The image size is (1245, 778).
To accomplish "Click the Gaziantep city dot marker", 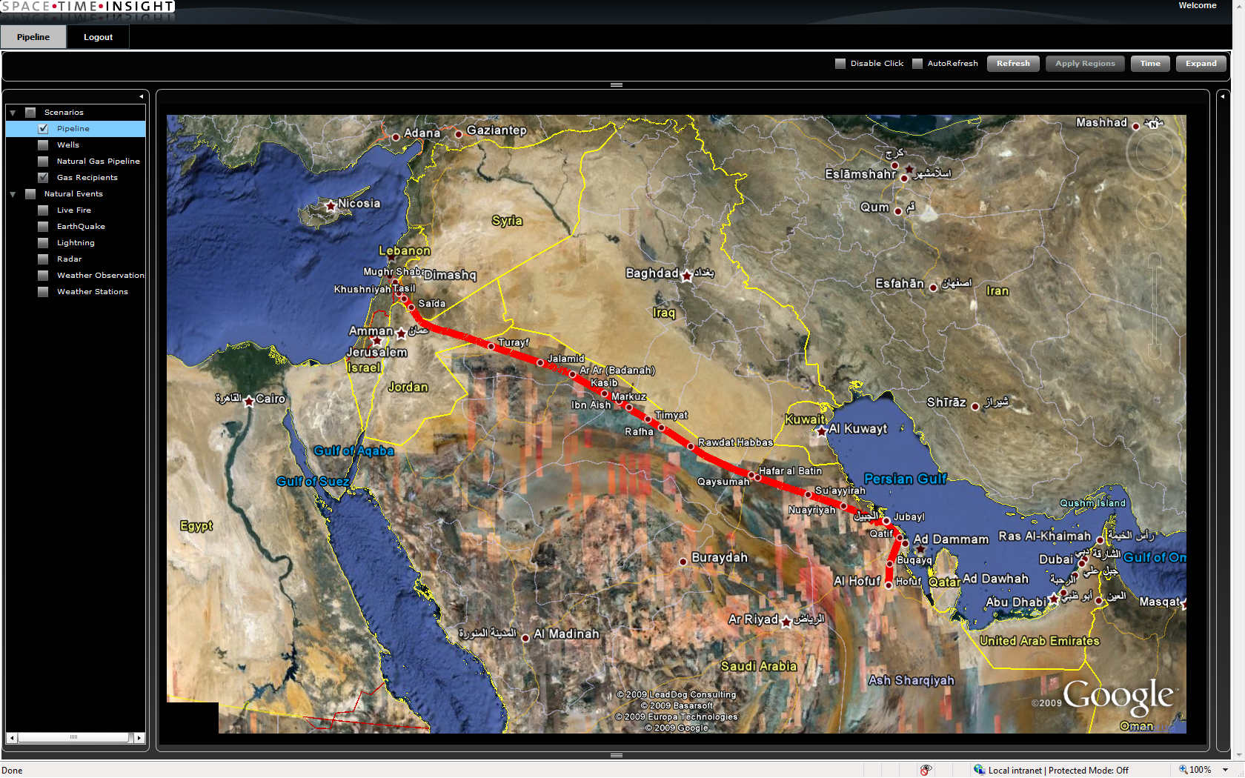I will (459, 134).
